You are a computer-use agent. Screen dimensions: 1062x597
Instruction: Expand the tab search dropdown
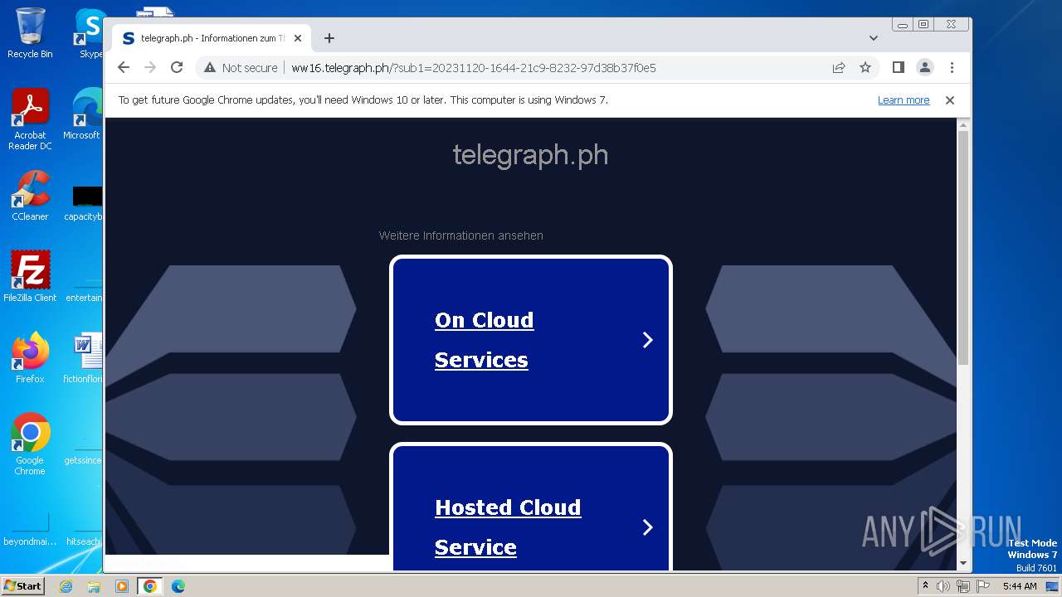tap(874, 38)
